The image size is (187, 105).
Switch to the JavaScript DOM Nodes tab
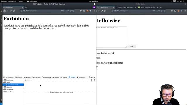tap(148, 7)
